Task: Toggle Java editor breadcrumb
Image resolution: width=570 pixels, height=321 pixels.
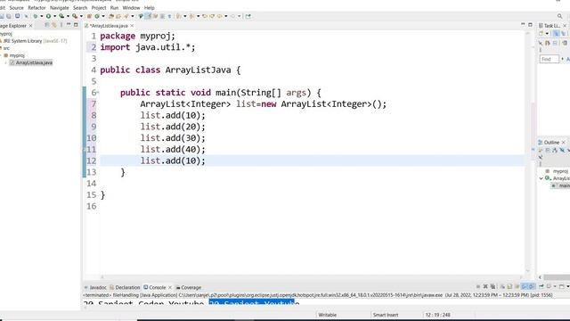Action: (141, 16)
